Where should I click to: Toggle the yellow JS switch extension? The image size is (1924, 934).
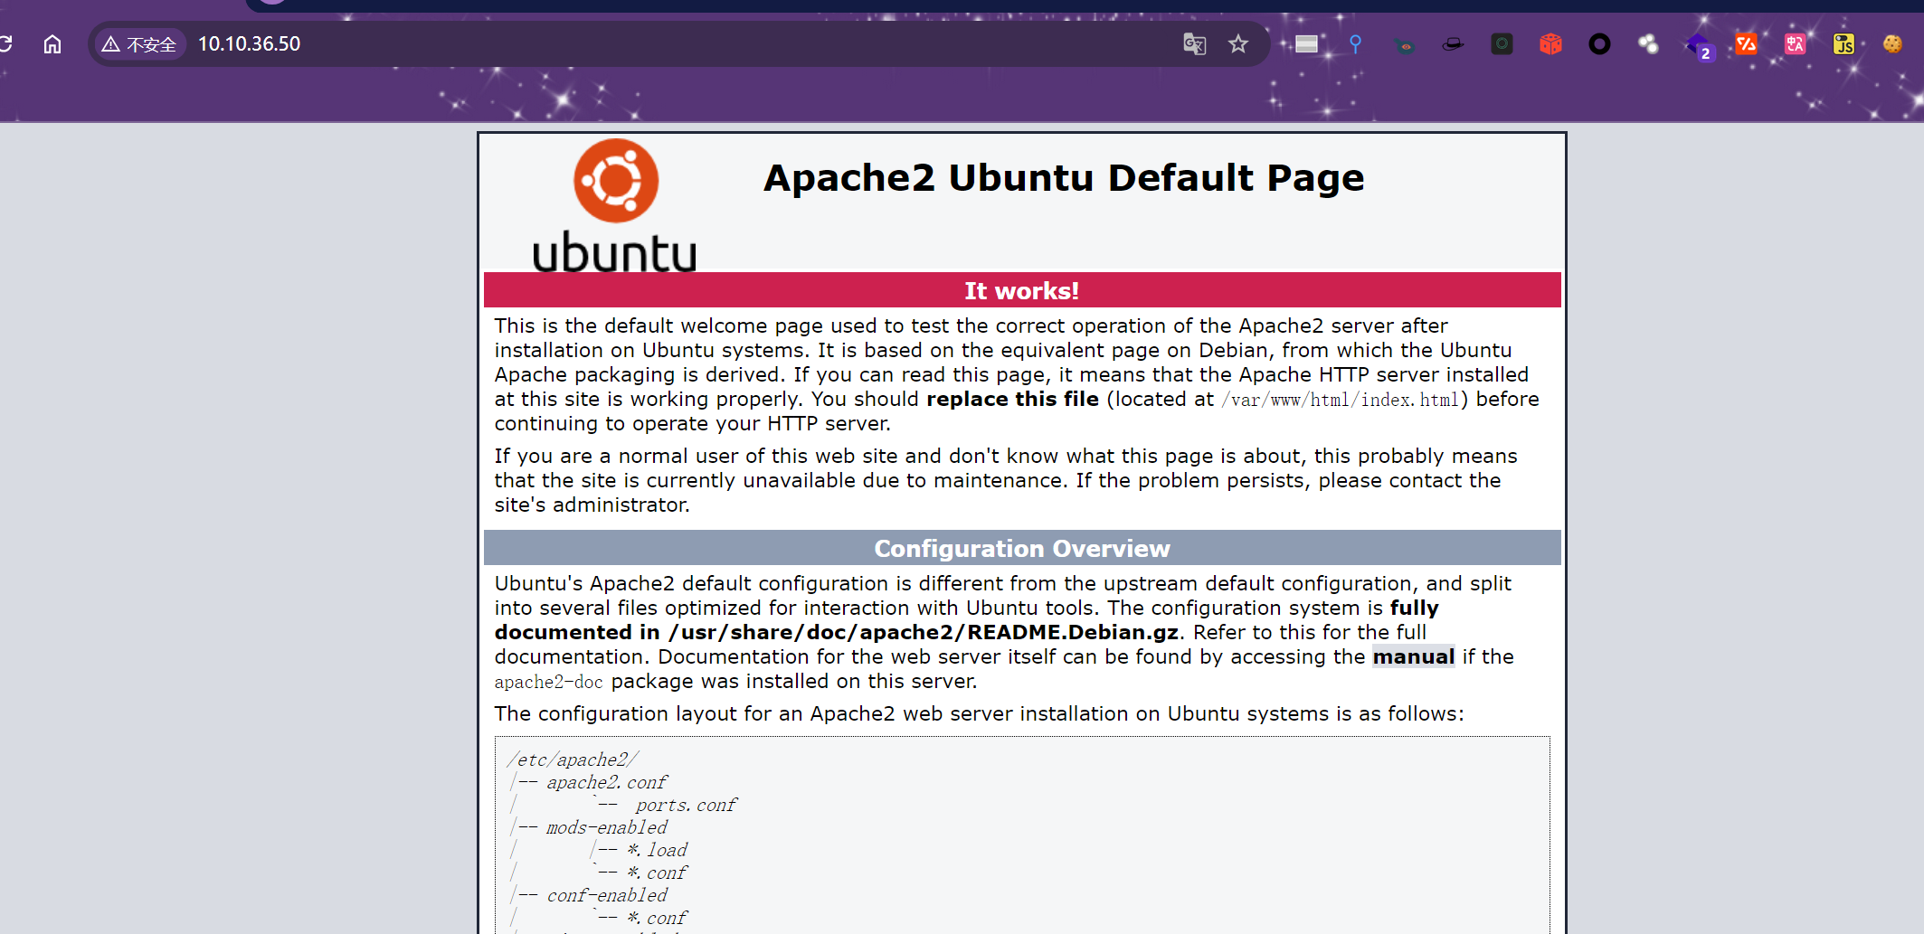[1843, 43]
